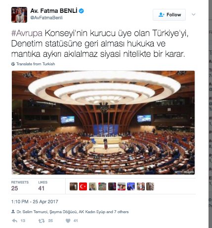This screenshot has width=212, height=228.
Task: Click the Turkish flag avatar among likers
Action: (x=83, y=186)
